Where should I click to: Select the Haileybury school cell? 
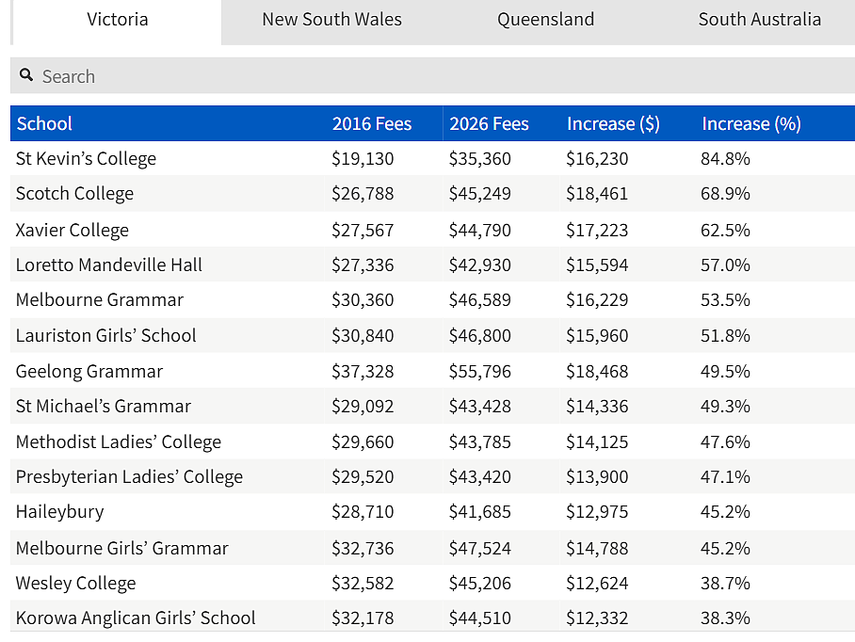coord(60,512)
